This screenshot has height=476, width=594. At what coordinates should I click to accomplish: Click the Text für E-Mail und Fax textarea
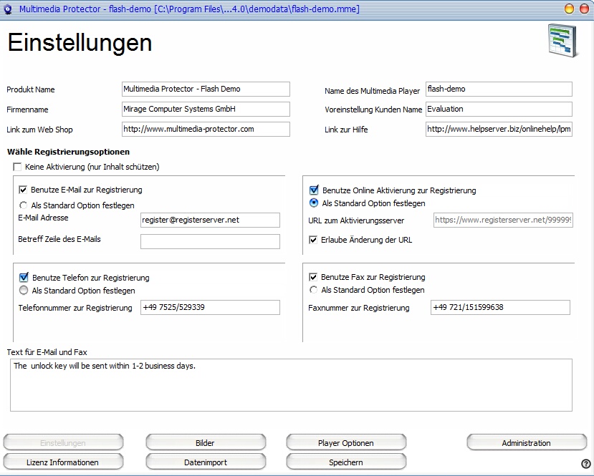(x=291, y=385)
